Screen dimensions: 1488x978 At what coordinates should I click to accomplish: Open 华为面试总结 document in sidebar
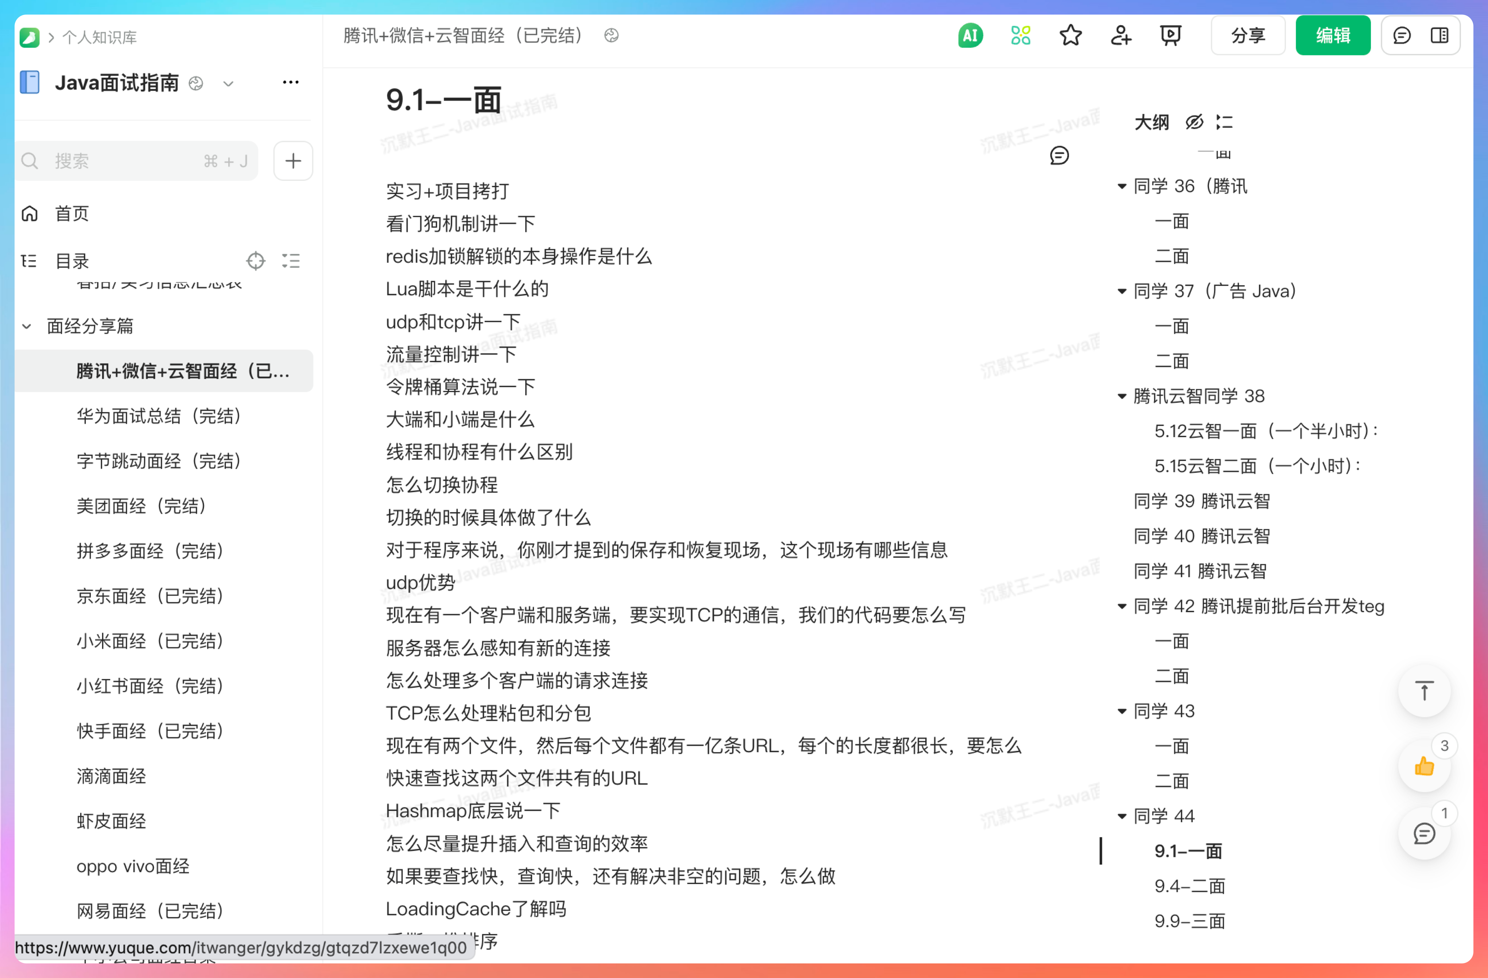click(x=158, y=416)
